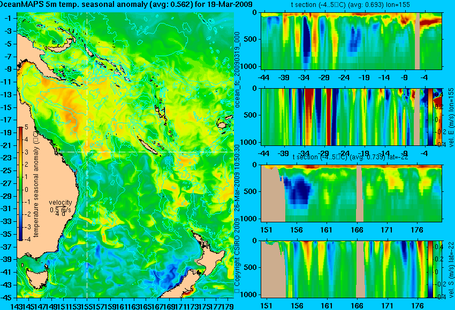Click the white dashed horizontal line at latitude -22

tap(146, 152)
